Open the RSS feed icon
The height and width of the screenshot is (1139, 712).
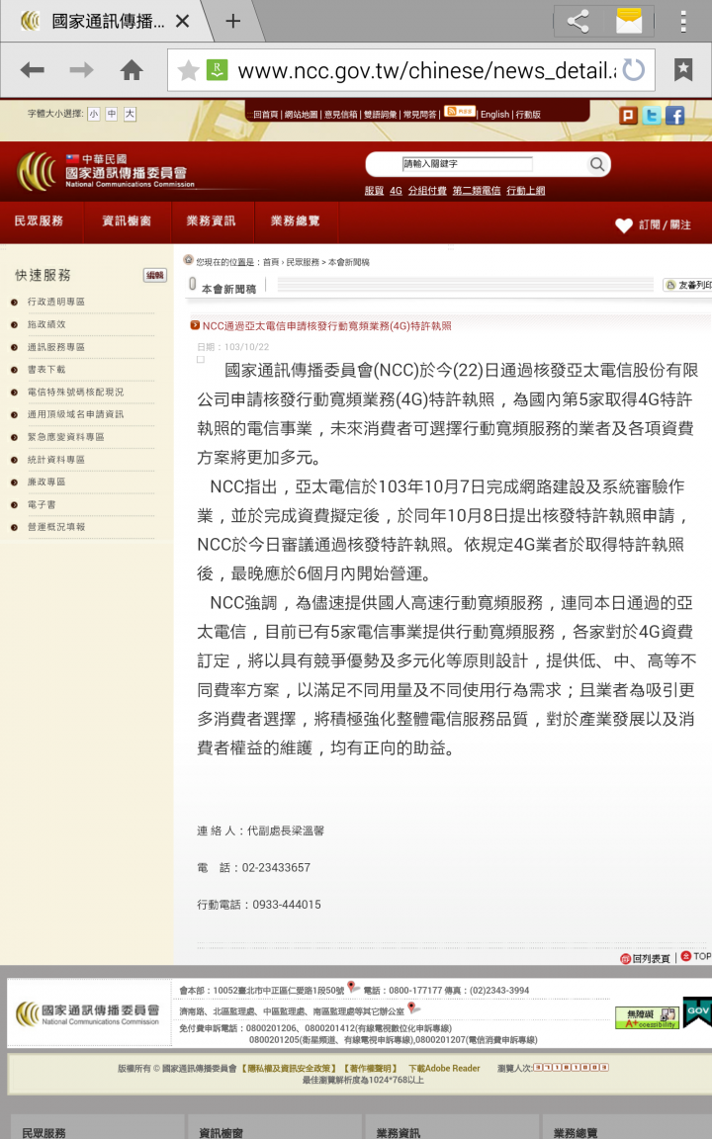459,111
